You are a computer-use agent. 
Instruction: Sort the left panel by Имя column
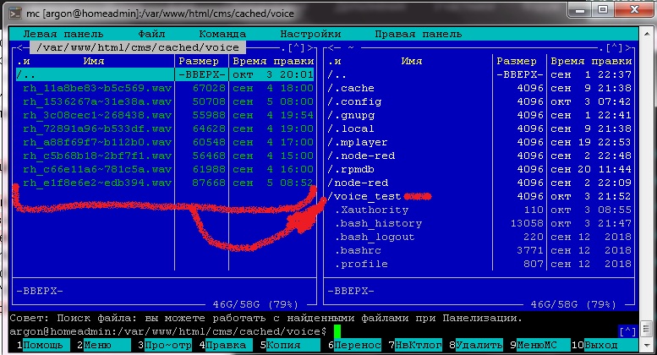click(x=94, y=61)
